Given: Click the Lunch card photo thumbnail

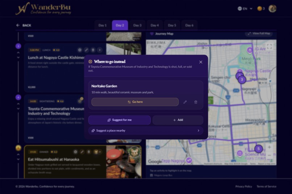Looking at the screenshot, I should (124, 49).
